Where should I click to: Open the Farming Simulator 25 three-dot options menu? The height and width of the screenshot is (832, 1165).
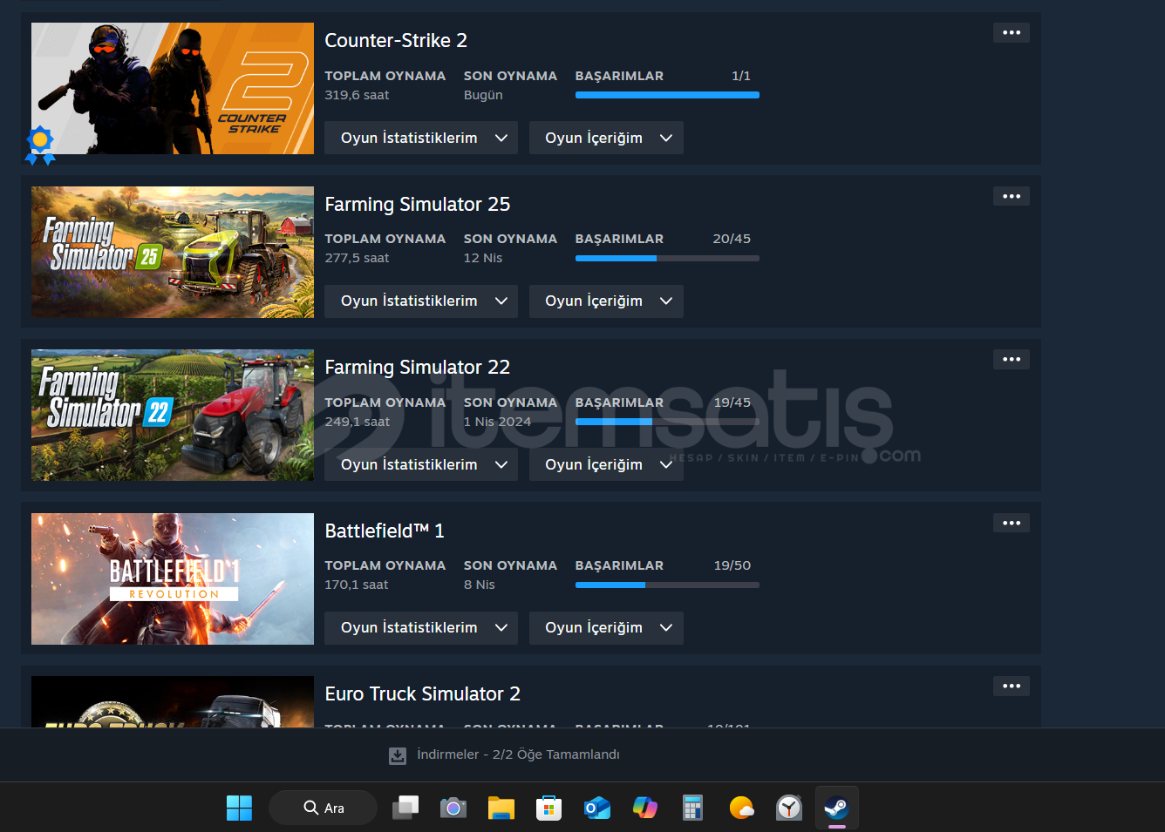[x=1012, y=196]
